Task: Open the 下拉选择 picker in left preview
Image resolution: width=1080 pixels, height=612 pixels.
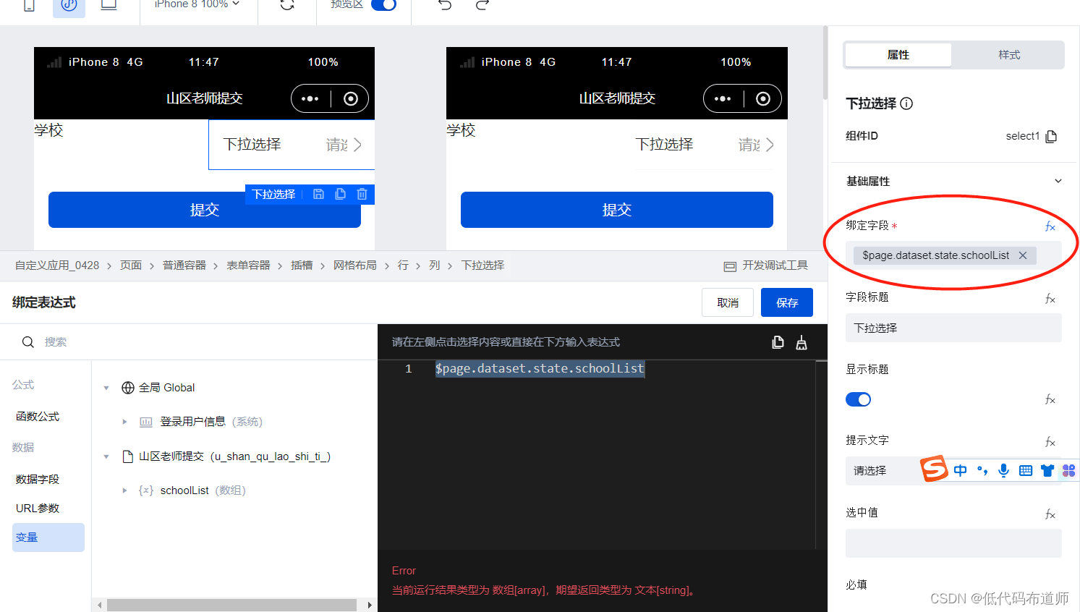Action: tap(292, 145)
